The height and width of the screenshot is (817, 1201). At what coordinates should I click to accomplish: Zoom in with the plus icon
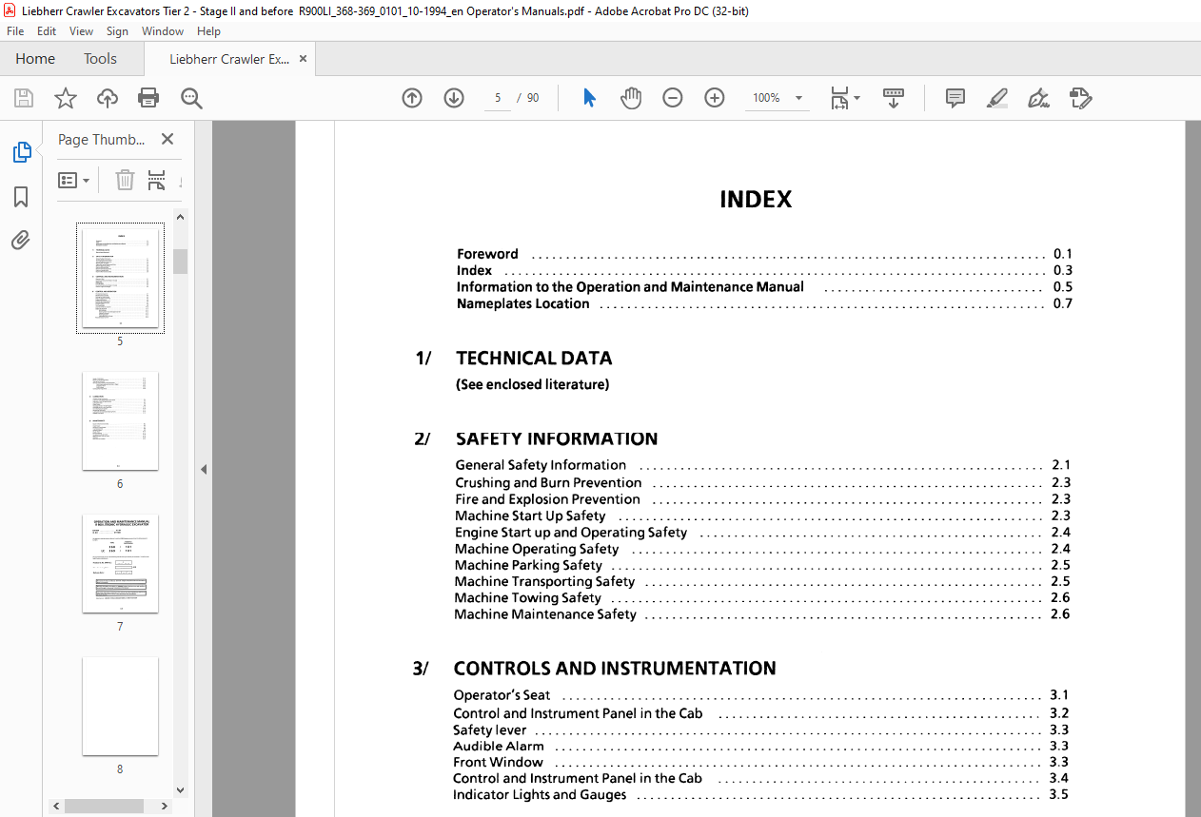coord(715,98)
